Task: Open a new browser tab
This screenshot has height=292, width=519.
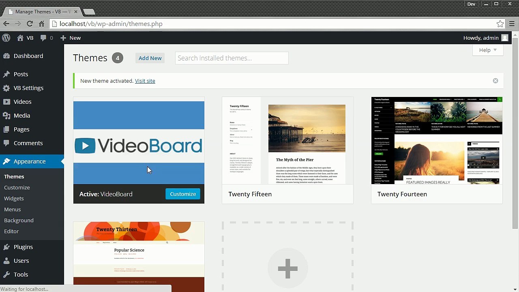Action: click(x=89, y=12)
